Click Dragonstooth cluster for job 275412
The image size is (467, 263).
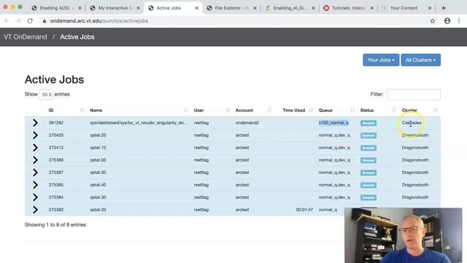(x=415, y=148)
